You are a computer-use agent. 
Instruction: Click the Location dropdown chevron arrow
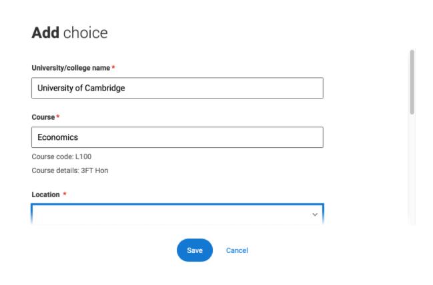click(315, 214)
